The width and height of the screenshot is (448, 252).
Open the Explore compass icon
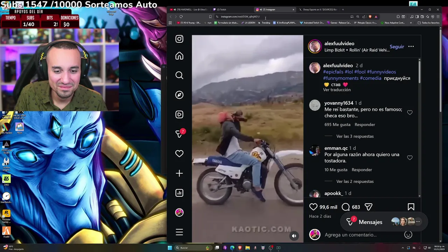tap(179, 95)
